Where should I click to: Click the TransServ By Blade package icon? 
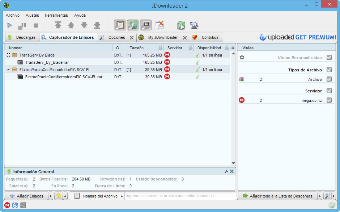coord(14,55)
